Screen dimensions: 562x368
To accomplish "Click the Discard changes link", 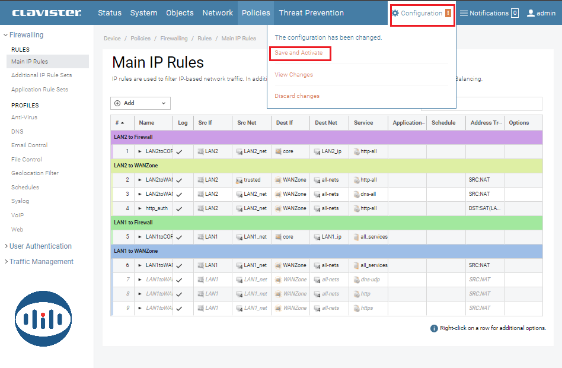I will (297, 96).
